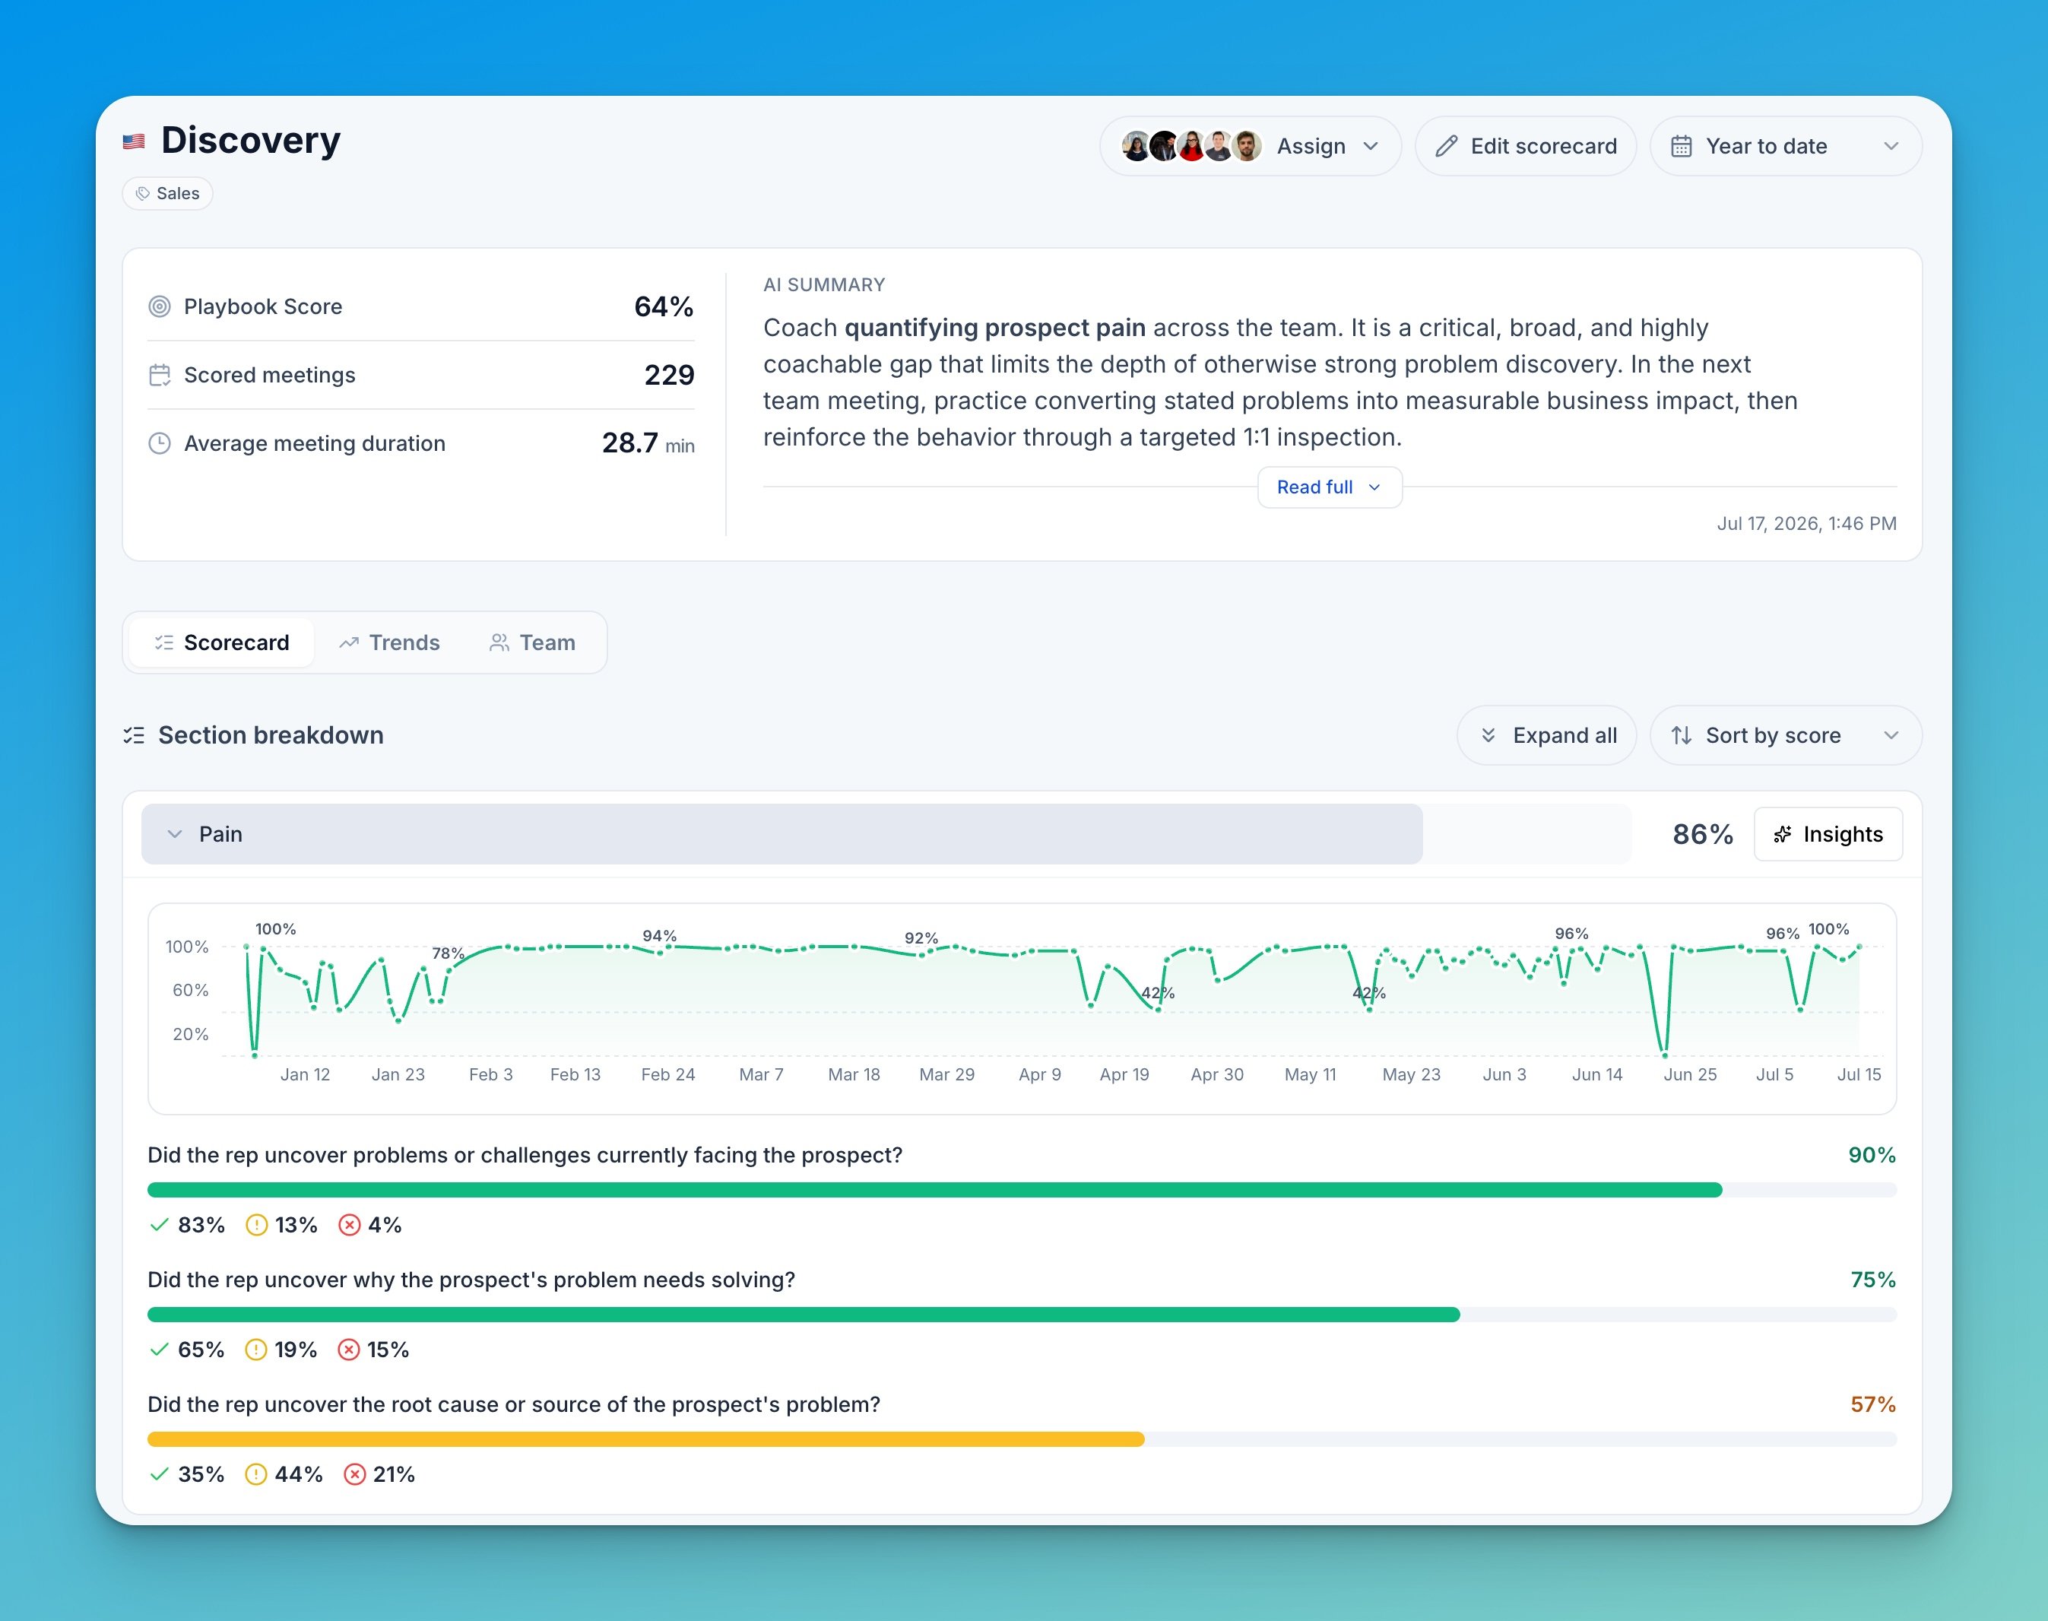Image resolution: width=2048 pixels, height=1621 pixels.
Task: Click the question about why problem needs solving
Action: [471, 1280]
